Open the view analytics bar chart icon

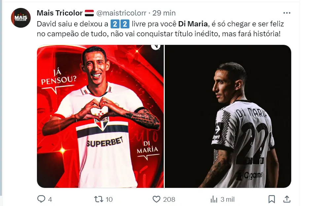214,199
